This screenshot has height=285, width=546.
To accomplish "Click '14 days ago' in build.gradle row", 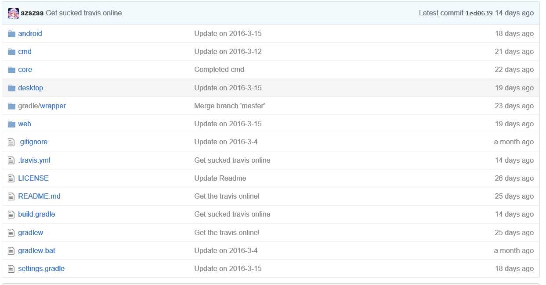I will tap(514, 214).
